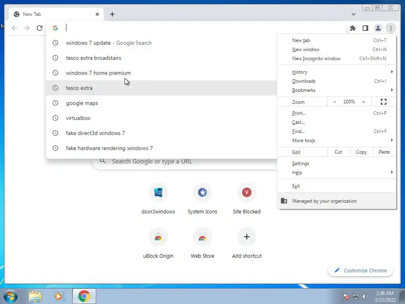Select suggestion fake hardware rendering windows 7
Image resolution: width=405 pixels, height=304 pixels.
161,148
